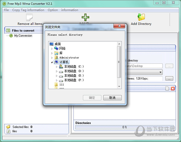Click the Add Directory label
The width and height of the screenshot is (181, 142).
141,24
